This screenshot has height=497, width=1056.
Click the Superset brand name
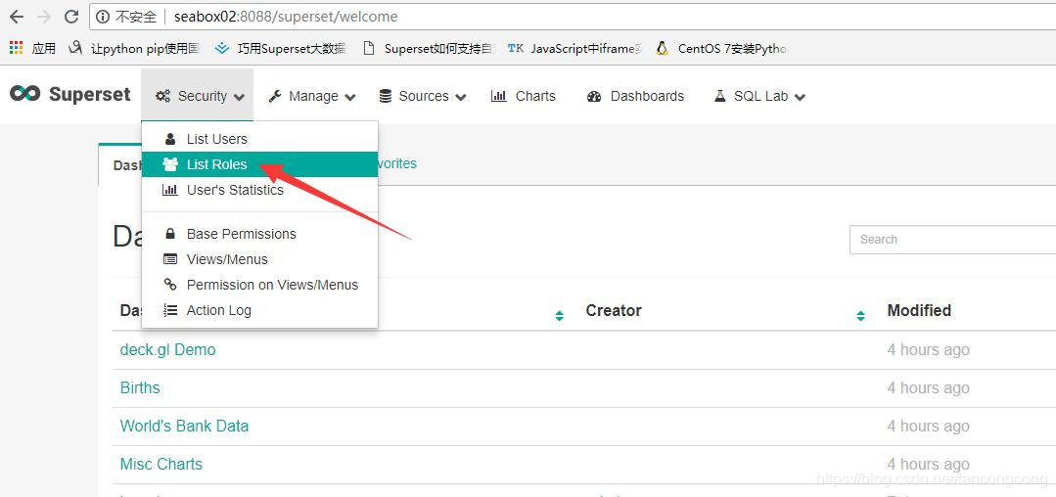[90, 94]
